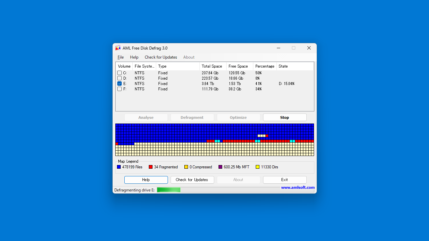Check the D: volume checkbox

[x=119, y=78]
